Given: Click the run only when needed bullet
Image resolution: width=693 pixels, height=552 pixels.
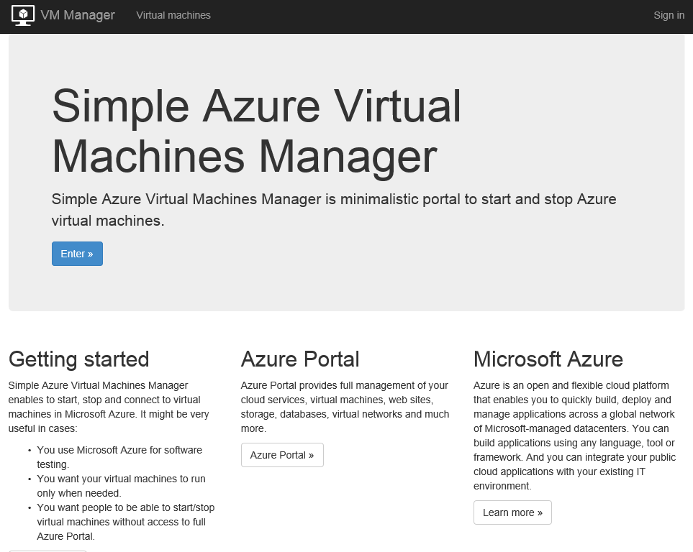Looking at the screenshot, I should 121,486.
